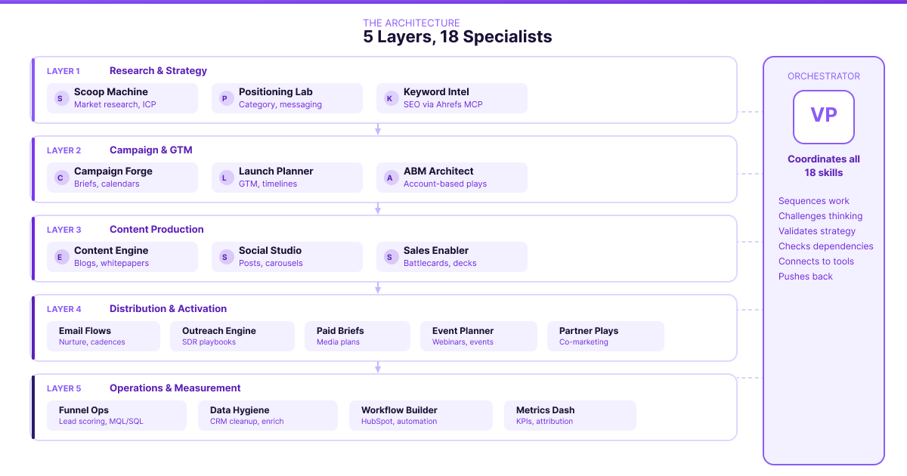The image size is (907, 476).
Task: Select the LAYER 5 label
Action: pyautogui.click(x=63, y=388)
